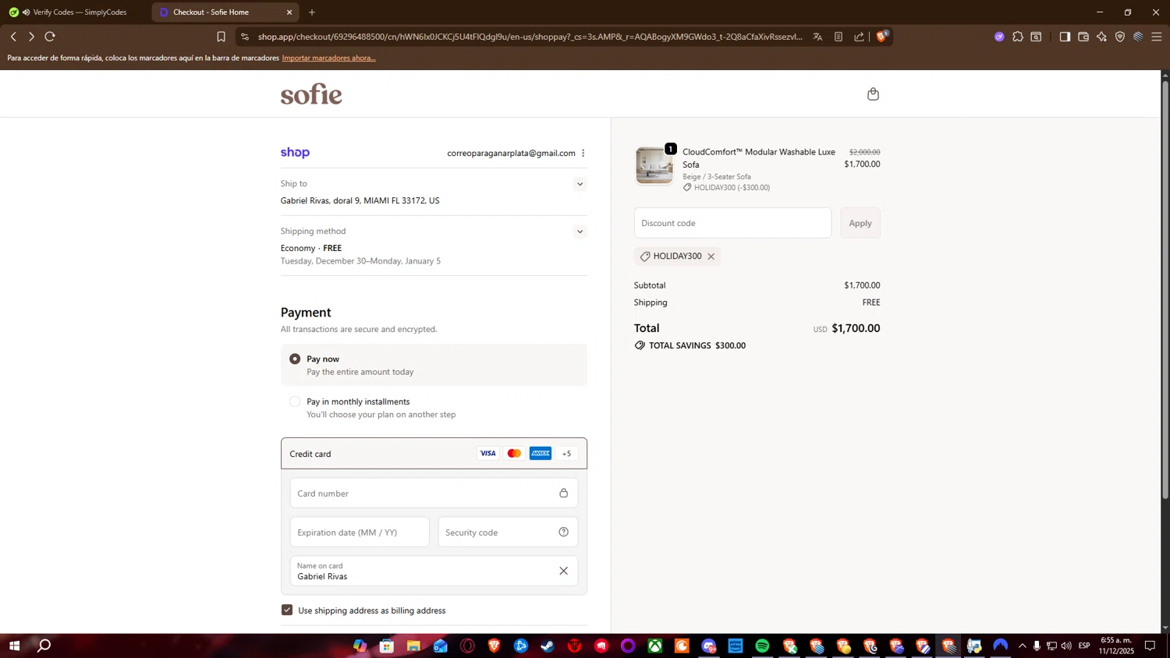Focus the Security code field
1170x658 pixels.
[x=508, y=532]
